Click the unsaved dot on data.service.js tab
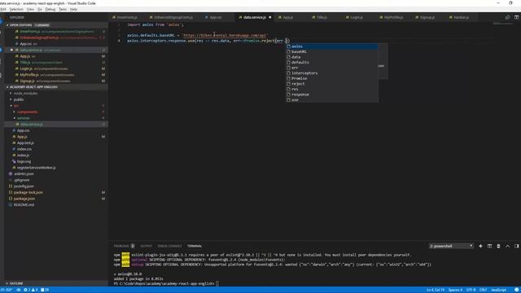 point(269,17)
